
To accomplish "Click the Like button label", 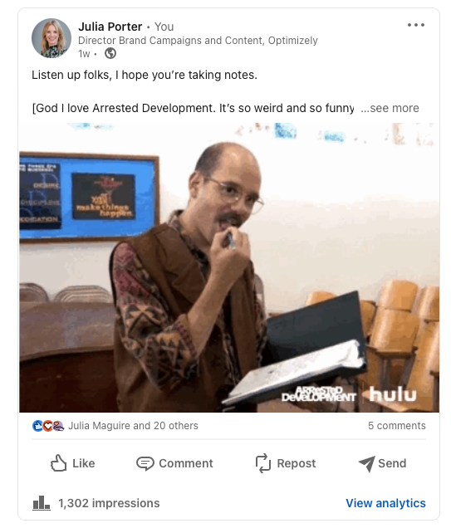I will pyautogui.click(x=84, y=463).
